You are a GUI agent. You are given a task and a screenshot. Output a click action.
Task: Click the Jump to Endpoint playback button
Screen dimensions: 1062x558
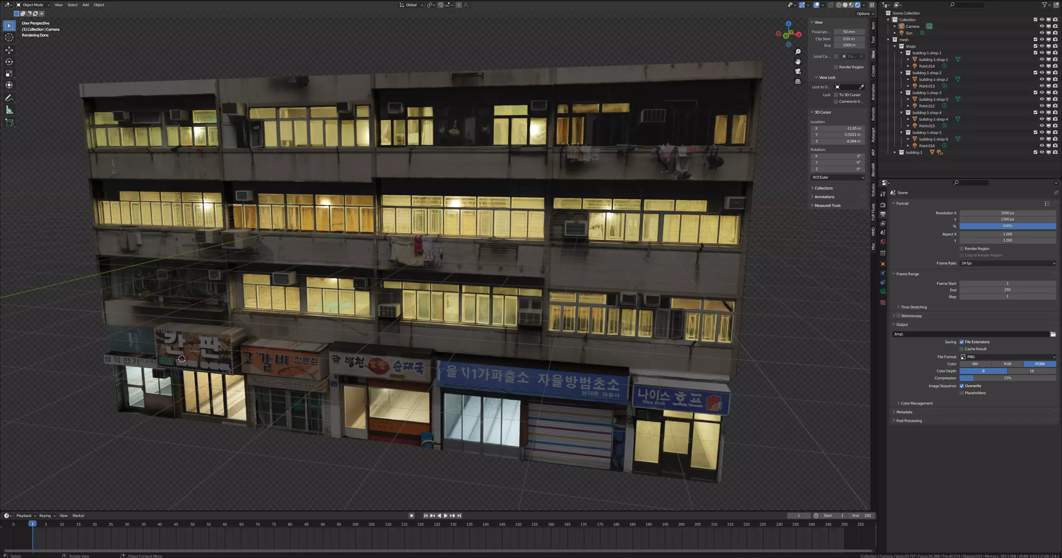tap(459, 516)
